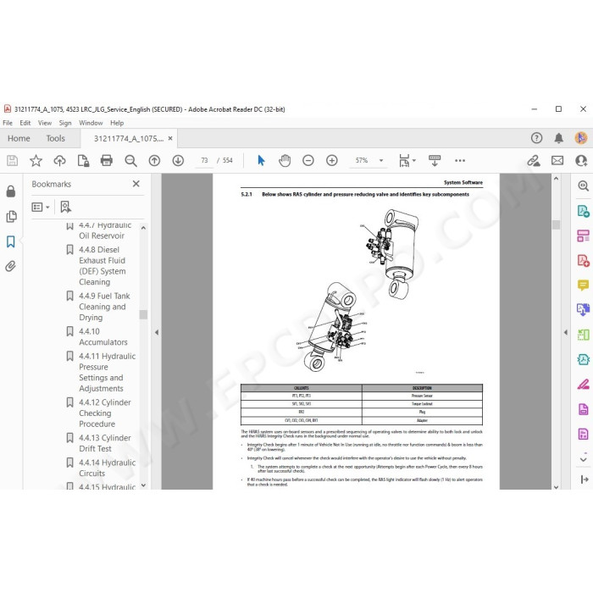Add document to starred favorites
Screen dimensions: 593x593
[x=36, y=161]
